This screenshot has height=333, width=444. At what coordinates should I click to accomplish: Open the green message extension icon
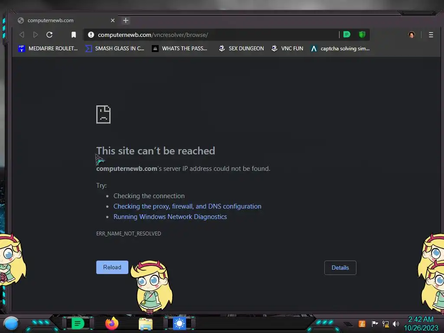346,35
